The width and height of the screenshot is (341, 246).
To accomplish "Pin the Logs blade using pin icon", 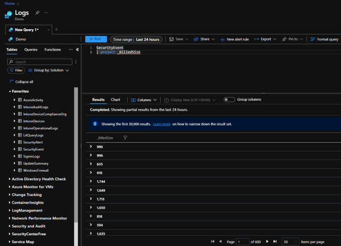I will (x=37, y=12).
